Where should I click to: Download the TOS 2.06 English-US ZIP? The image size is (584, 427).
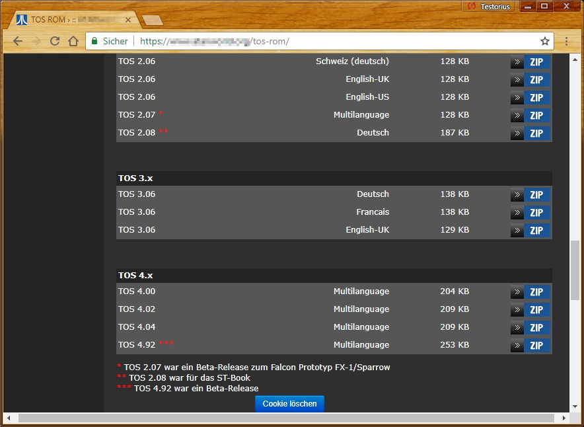(536, 98)
